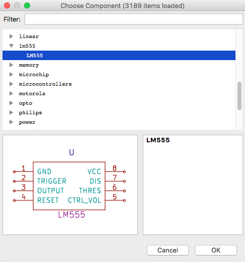The width and height of the screenshot is (245, 262).
Task: Click inside the Filter text field
Action: [134, 19]
